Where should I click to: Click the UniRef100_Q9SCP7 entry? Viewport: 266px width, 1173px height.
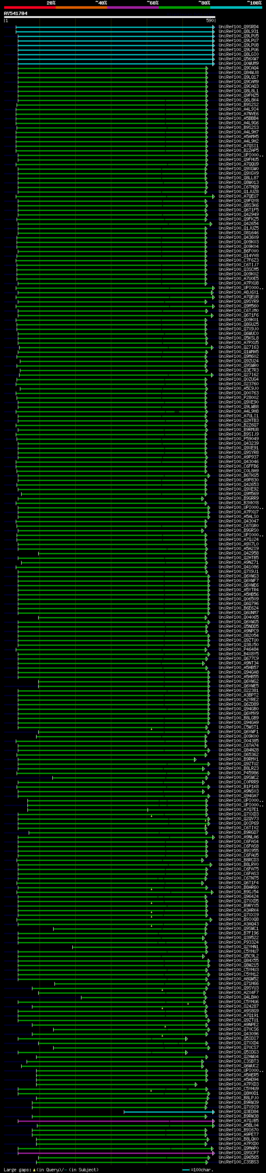pyautogui.click(x=238, y=1153)
